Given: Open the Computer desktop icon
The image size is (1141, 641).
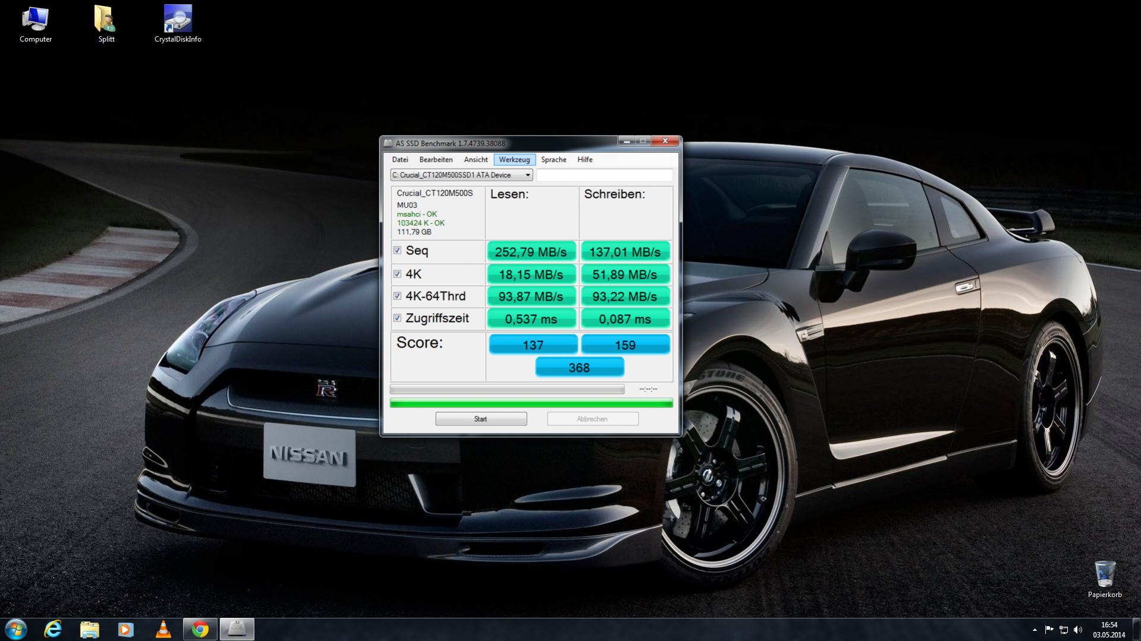Looking at the screenshot, I should [35, 24].
